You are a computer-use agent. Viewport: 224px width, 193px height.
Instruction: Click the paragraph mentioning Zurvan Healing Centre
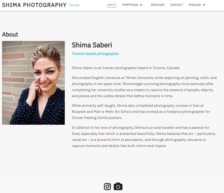point(141,112)
